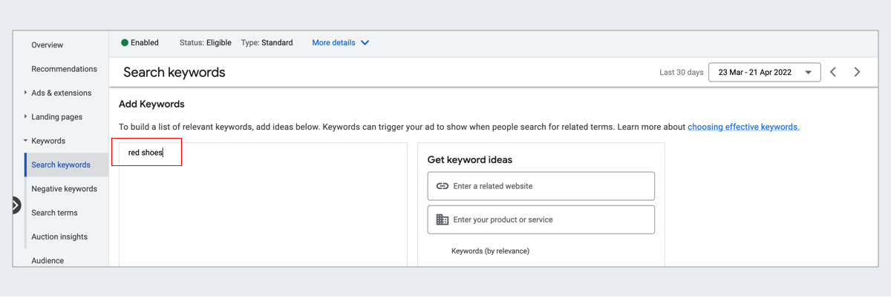The image size is (891, 298).
Task: Expand Ads & extensions section
Action: [25, 93]
